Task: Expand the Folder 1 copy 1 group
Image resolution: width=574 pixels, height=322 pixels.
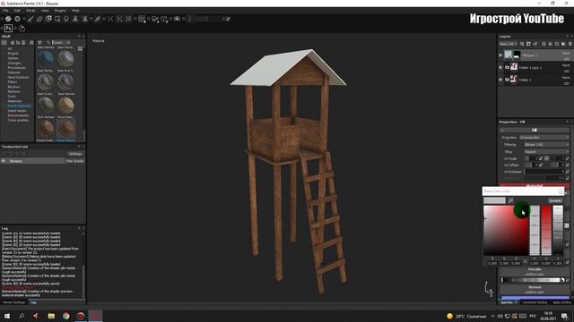Action: 507,67
